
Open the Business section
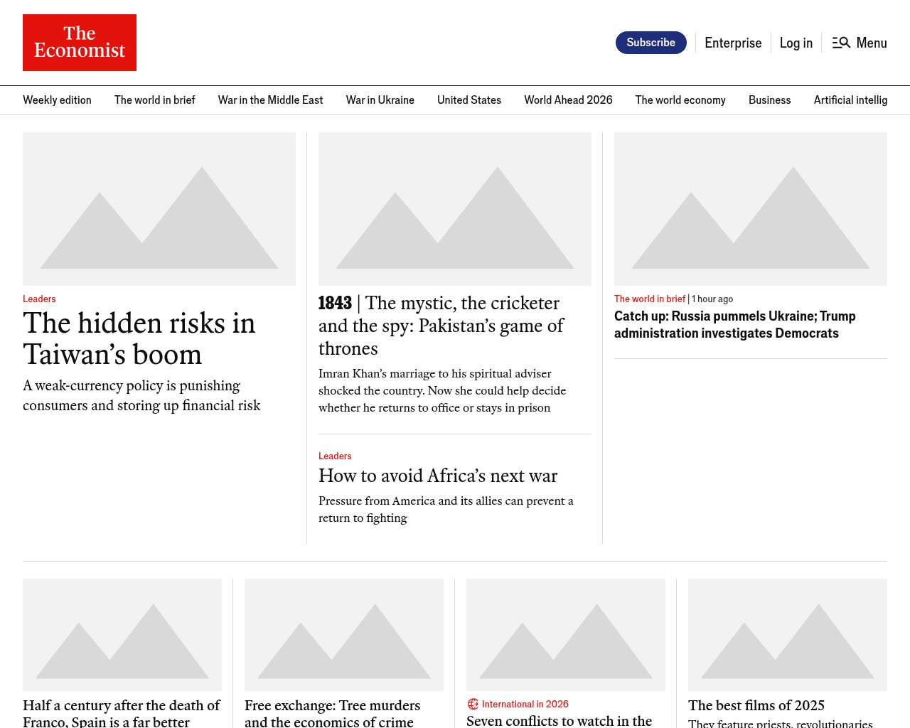[769, 100]
